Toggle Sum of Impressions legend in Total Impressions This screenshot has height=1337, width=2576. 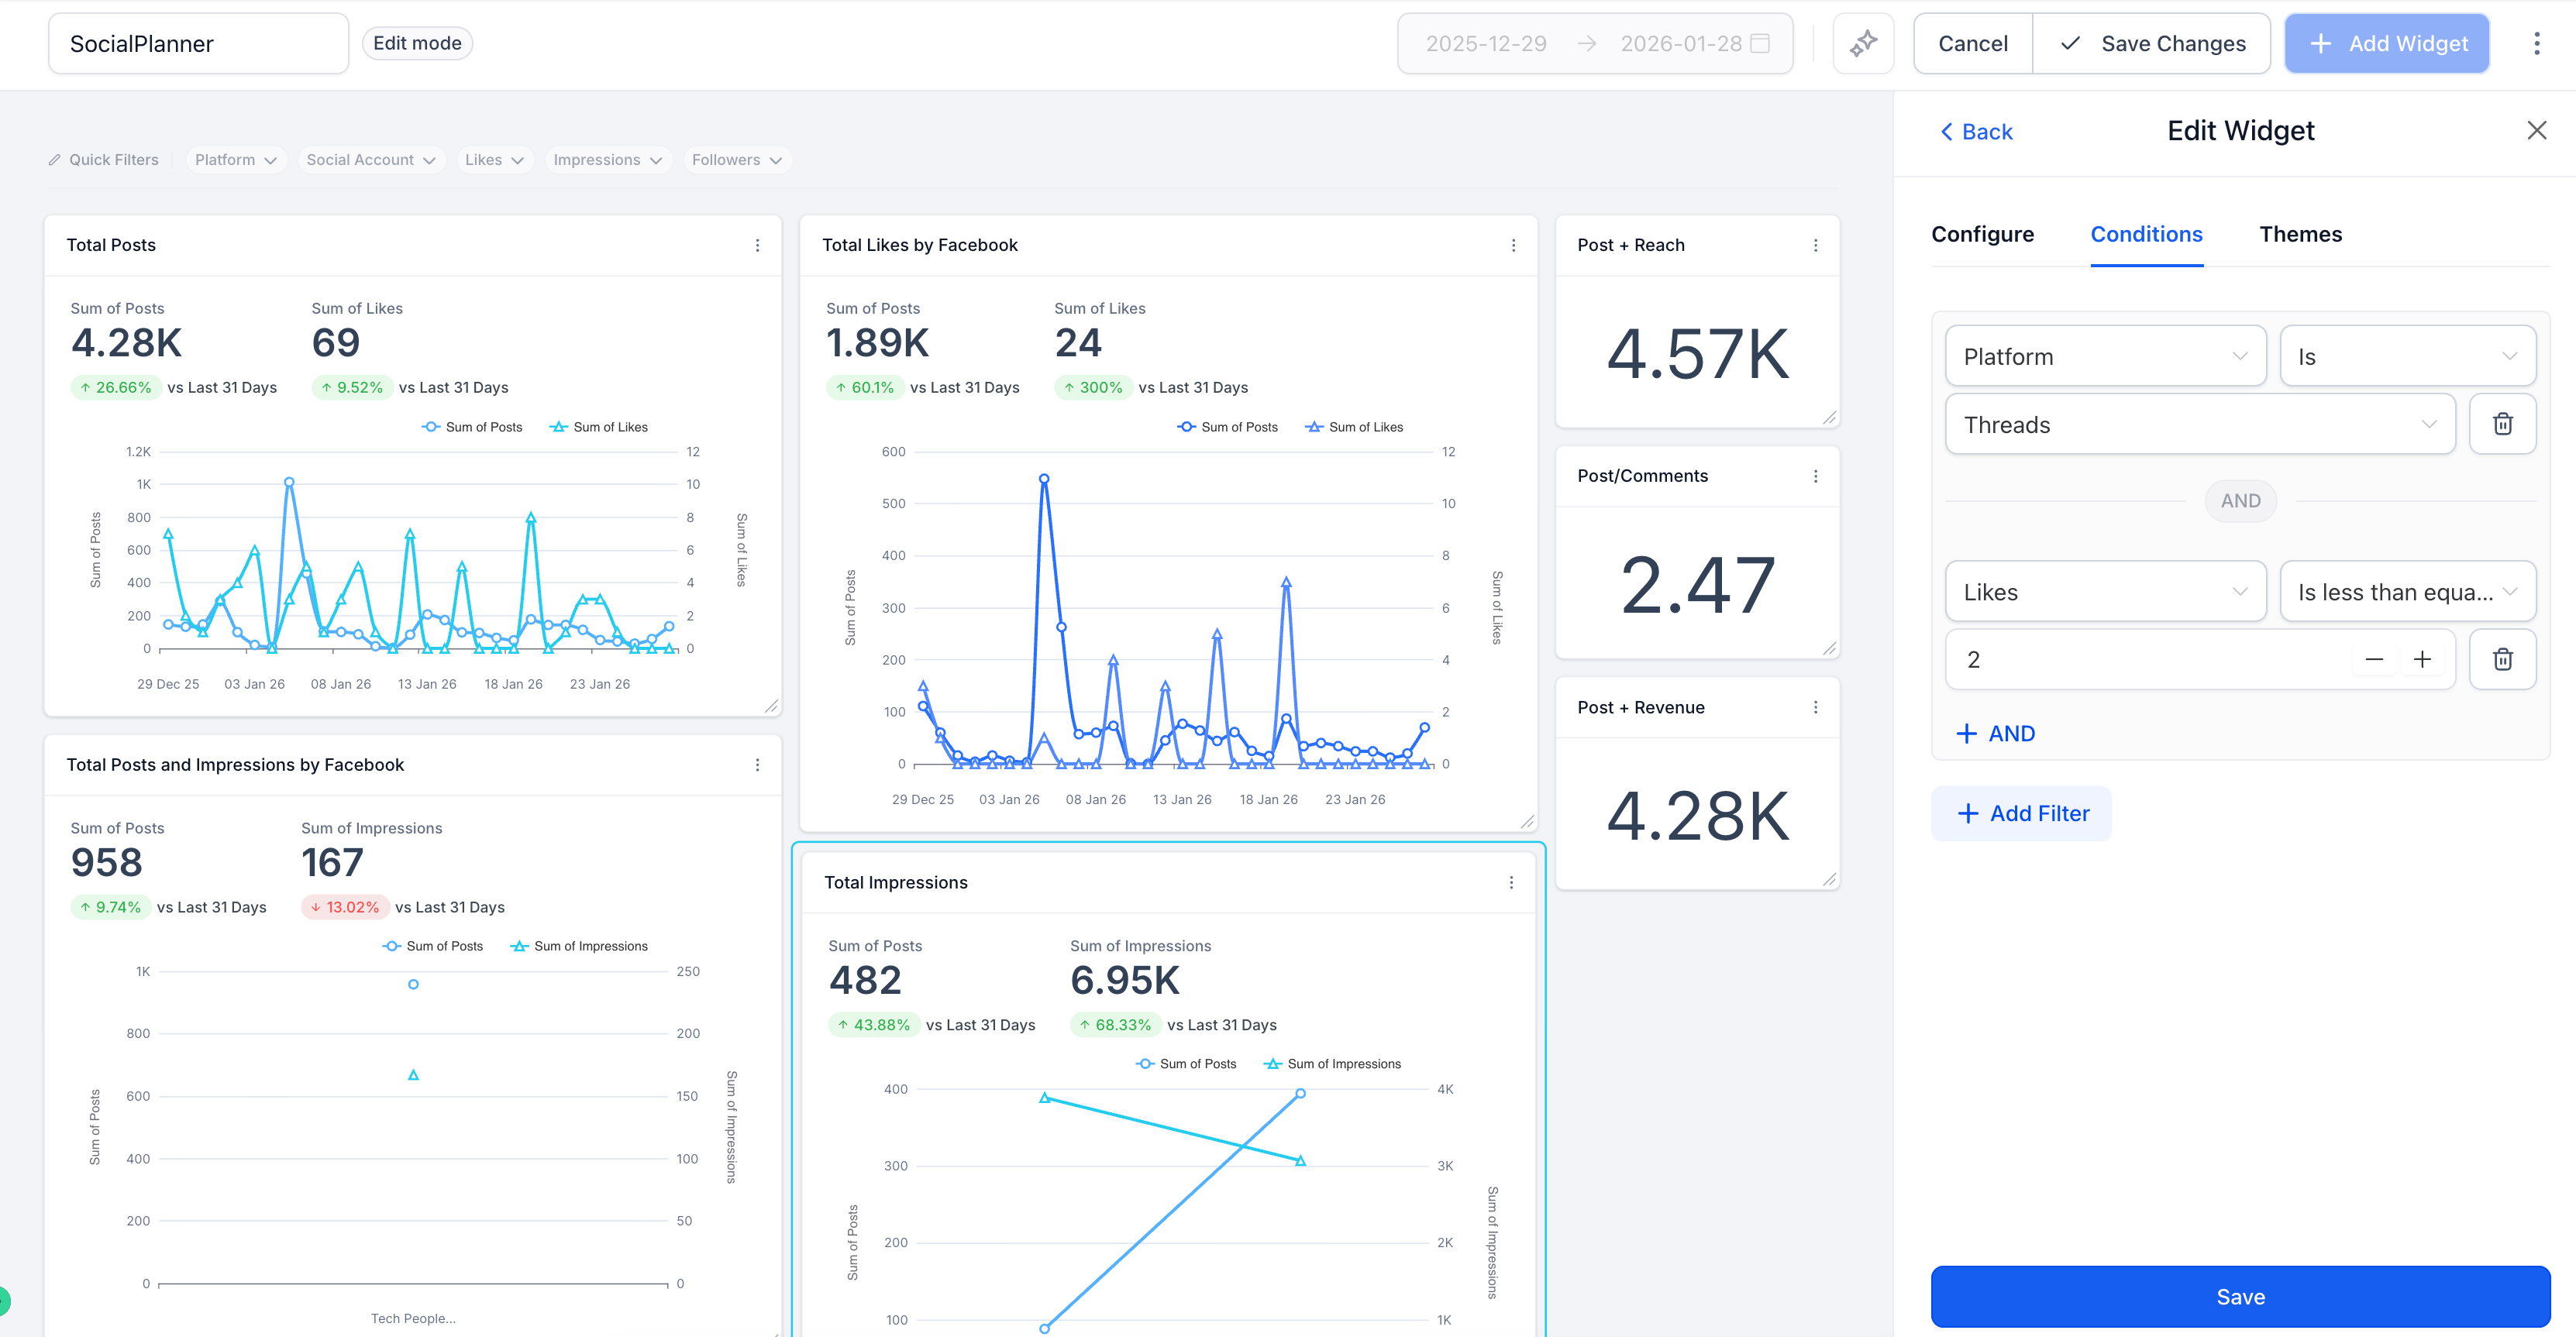coord(1332,1064)
